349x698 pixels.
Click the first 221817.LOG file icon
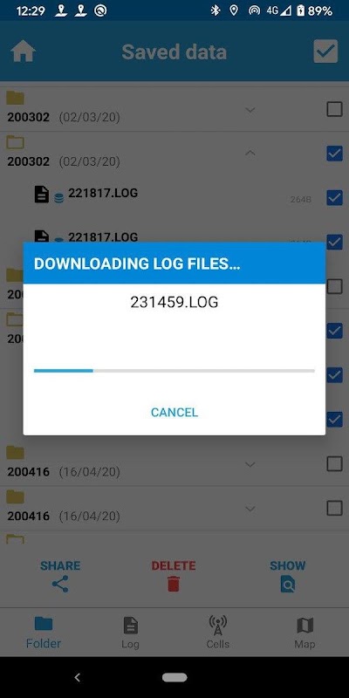click(42, 195)
